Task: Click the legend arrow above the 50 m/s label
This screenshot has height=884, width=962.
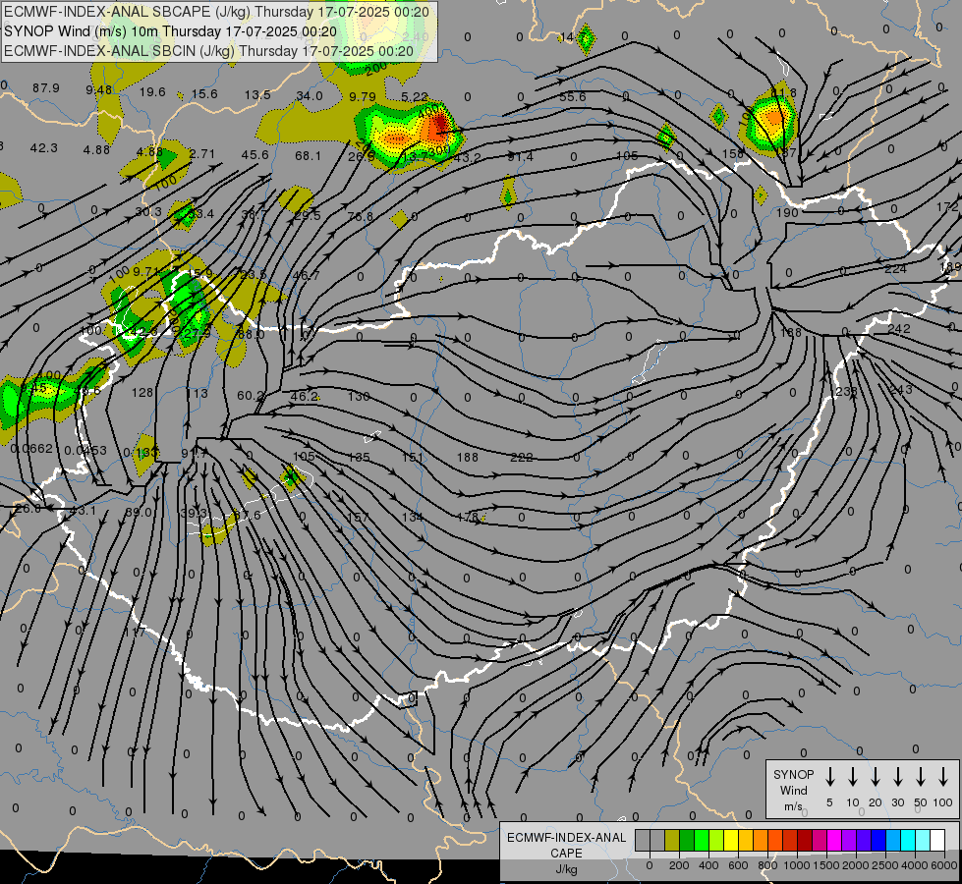Action: coord(921,777)
